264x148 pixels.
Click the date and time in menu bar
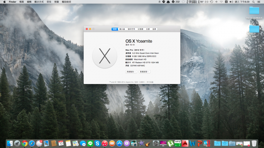coord(242,2)
